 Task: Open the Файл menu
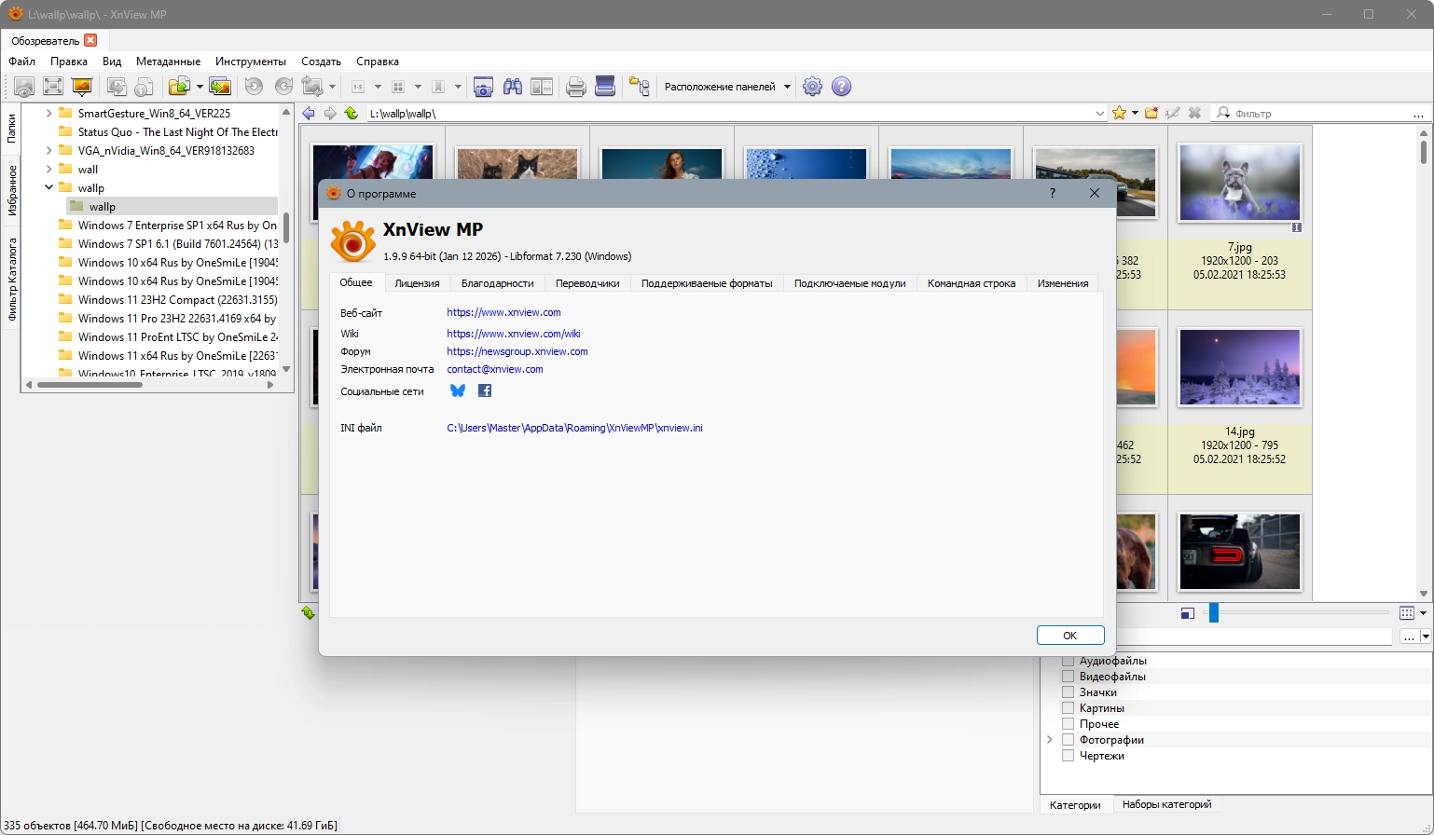pyautogui.click(x=22, y=62)
